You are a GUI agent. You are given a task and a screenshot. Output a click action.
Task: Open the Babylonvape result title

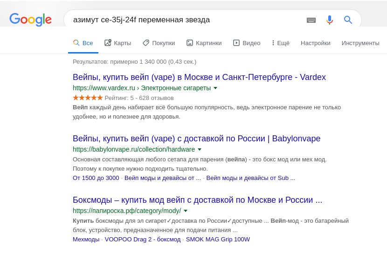196,139
